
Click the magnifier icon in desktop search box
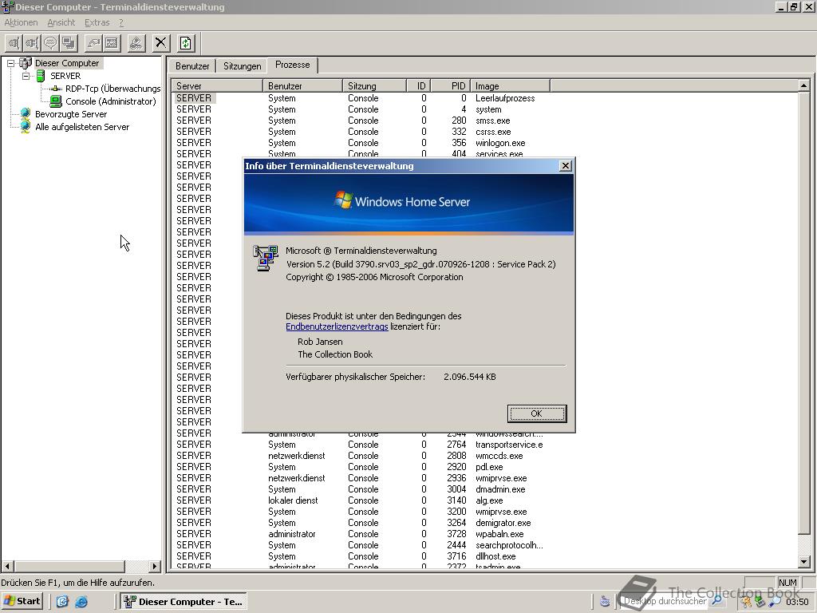click(x=717, y=600)
